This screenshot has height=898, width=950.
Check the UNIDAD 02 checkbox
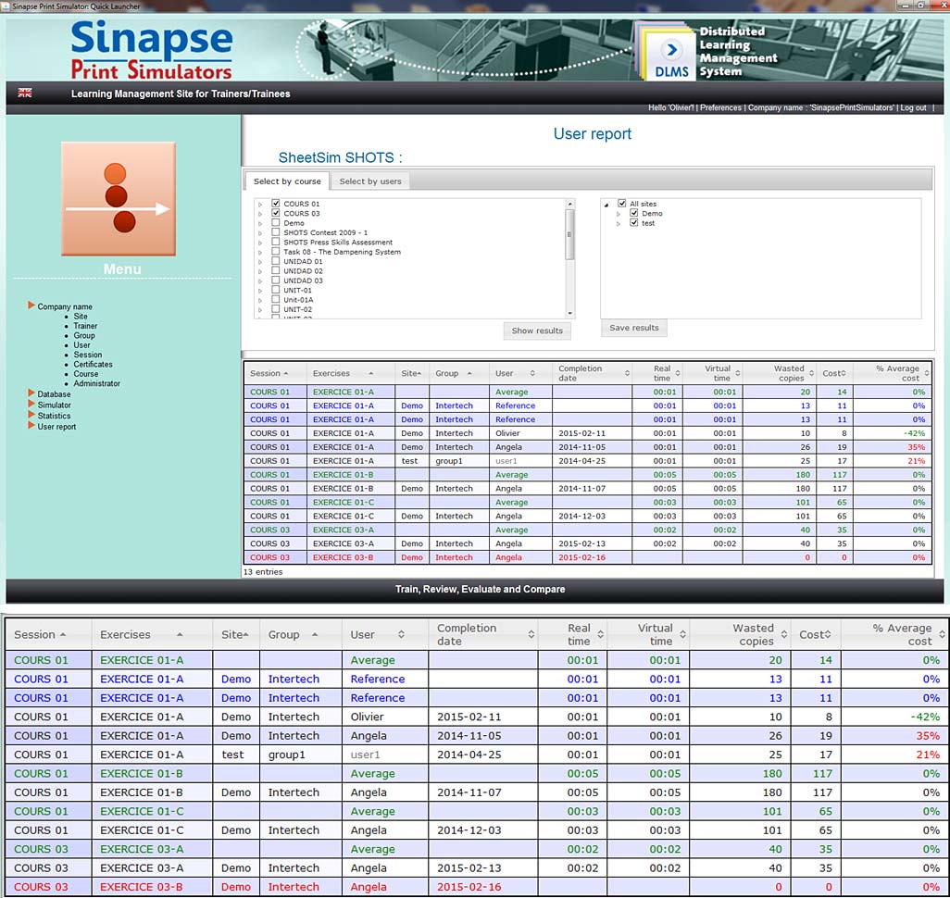pyautogui.click(x=276, y=271)
